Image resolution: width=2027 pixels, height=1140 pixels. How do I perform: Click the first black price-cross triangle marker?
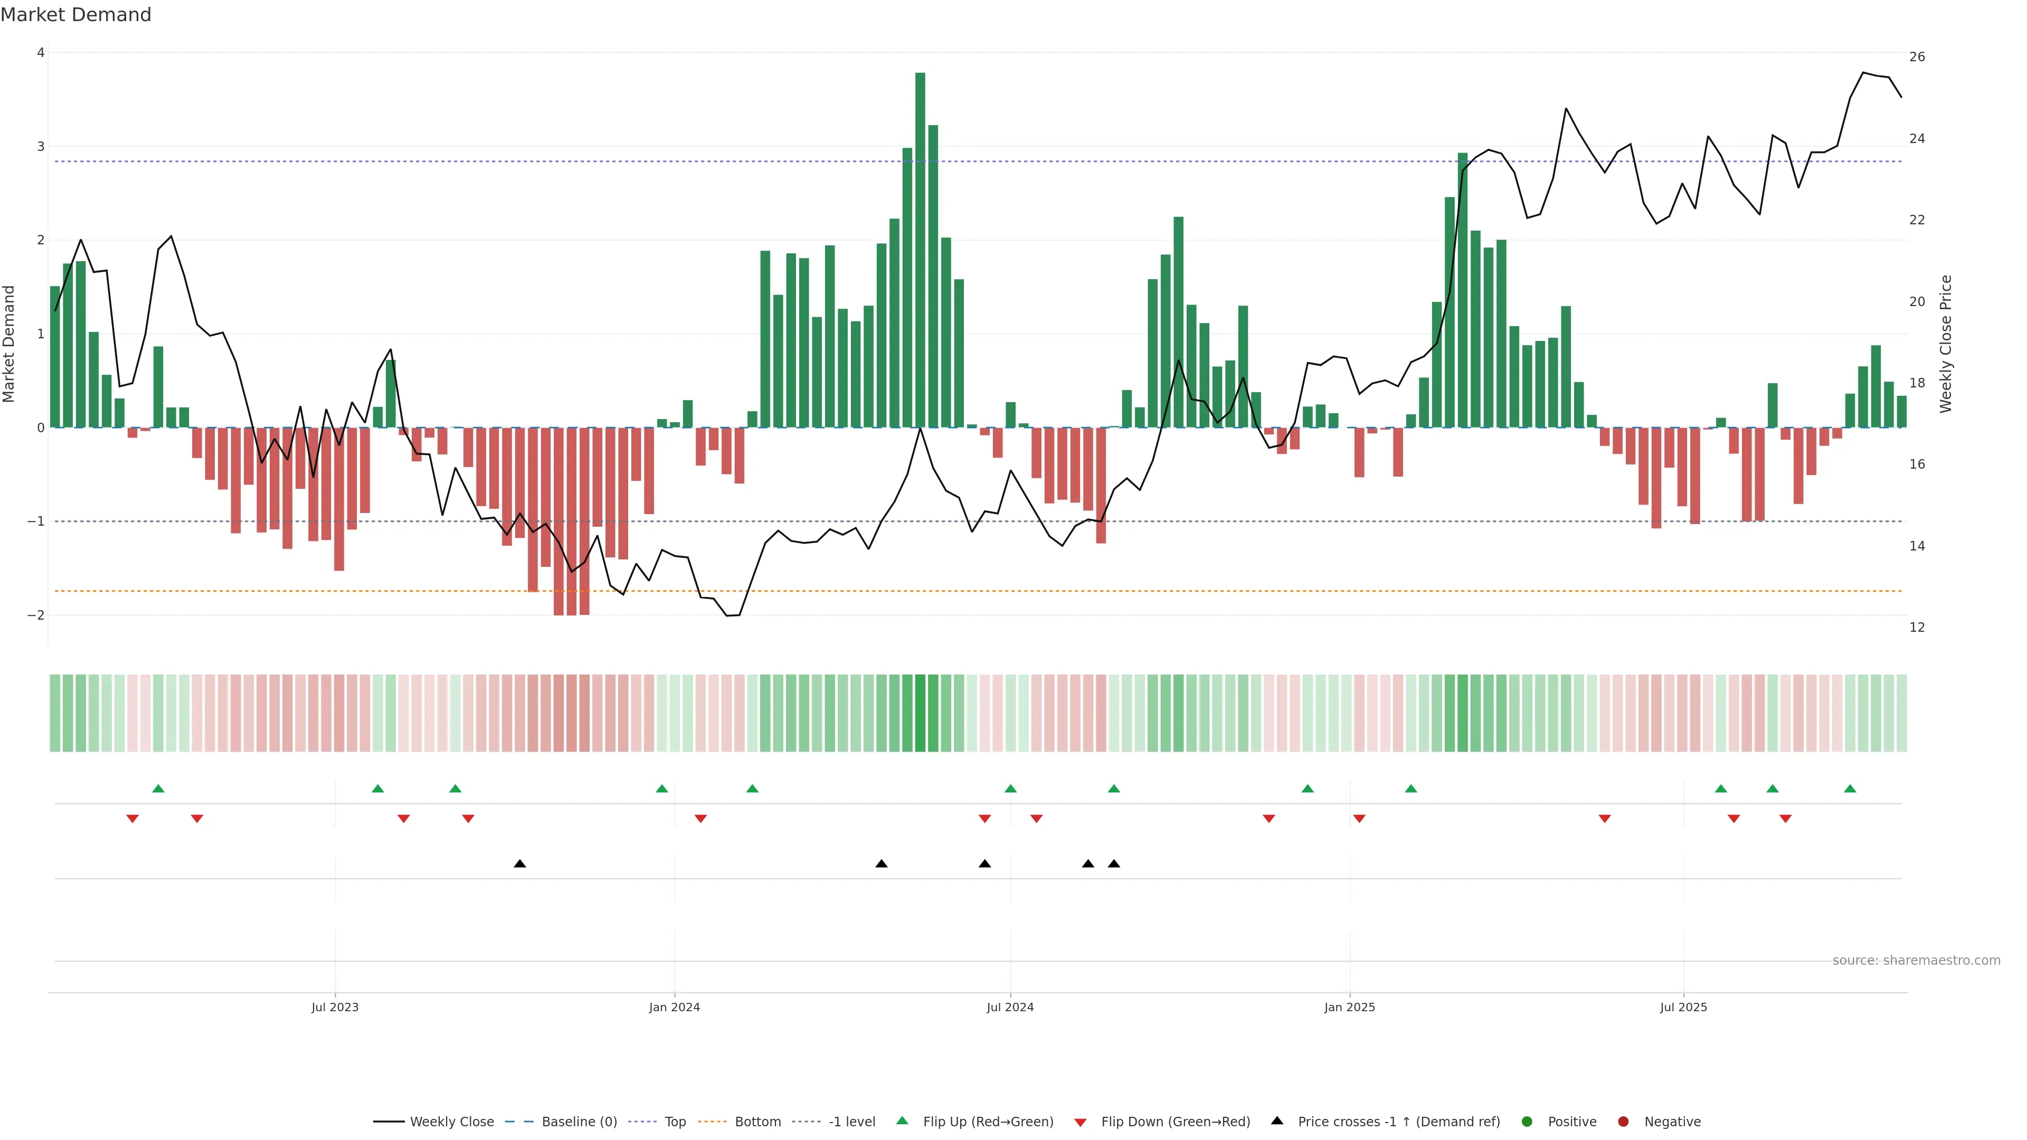pyautogui.click(x=519, y=864)
